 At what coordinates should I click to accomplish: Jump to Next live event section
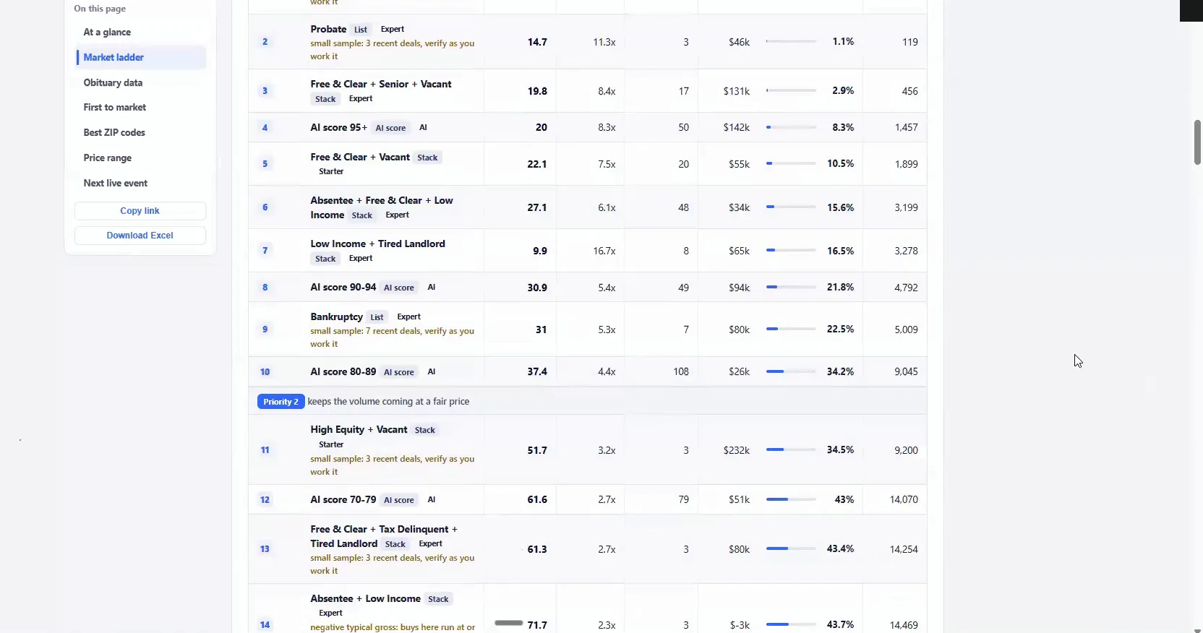tap(115, 184)
